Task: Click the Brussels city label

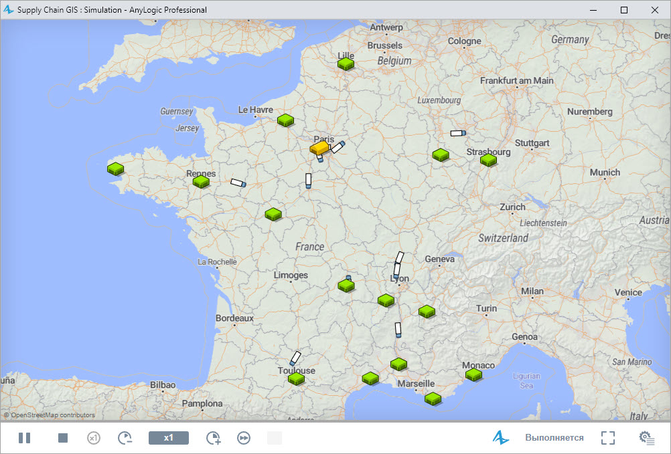Action: tap(384, 45)
